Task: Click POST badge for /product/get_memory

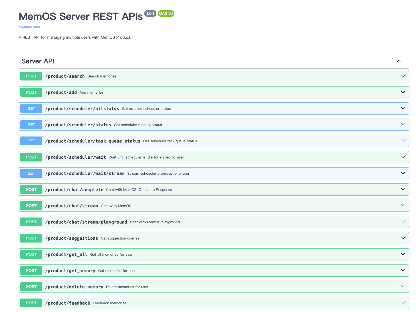Action: click(31, 271)
